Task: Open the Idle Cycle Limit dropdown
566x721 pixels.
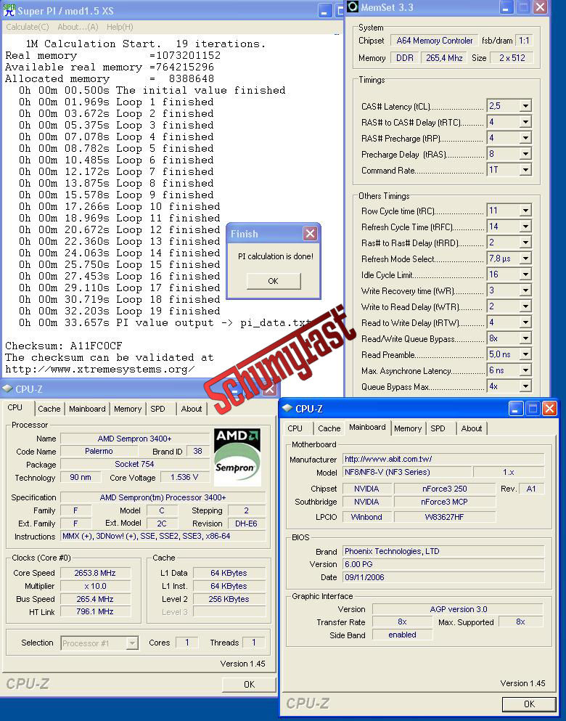Action: 525,274
